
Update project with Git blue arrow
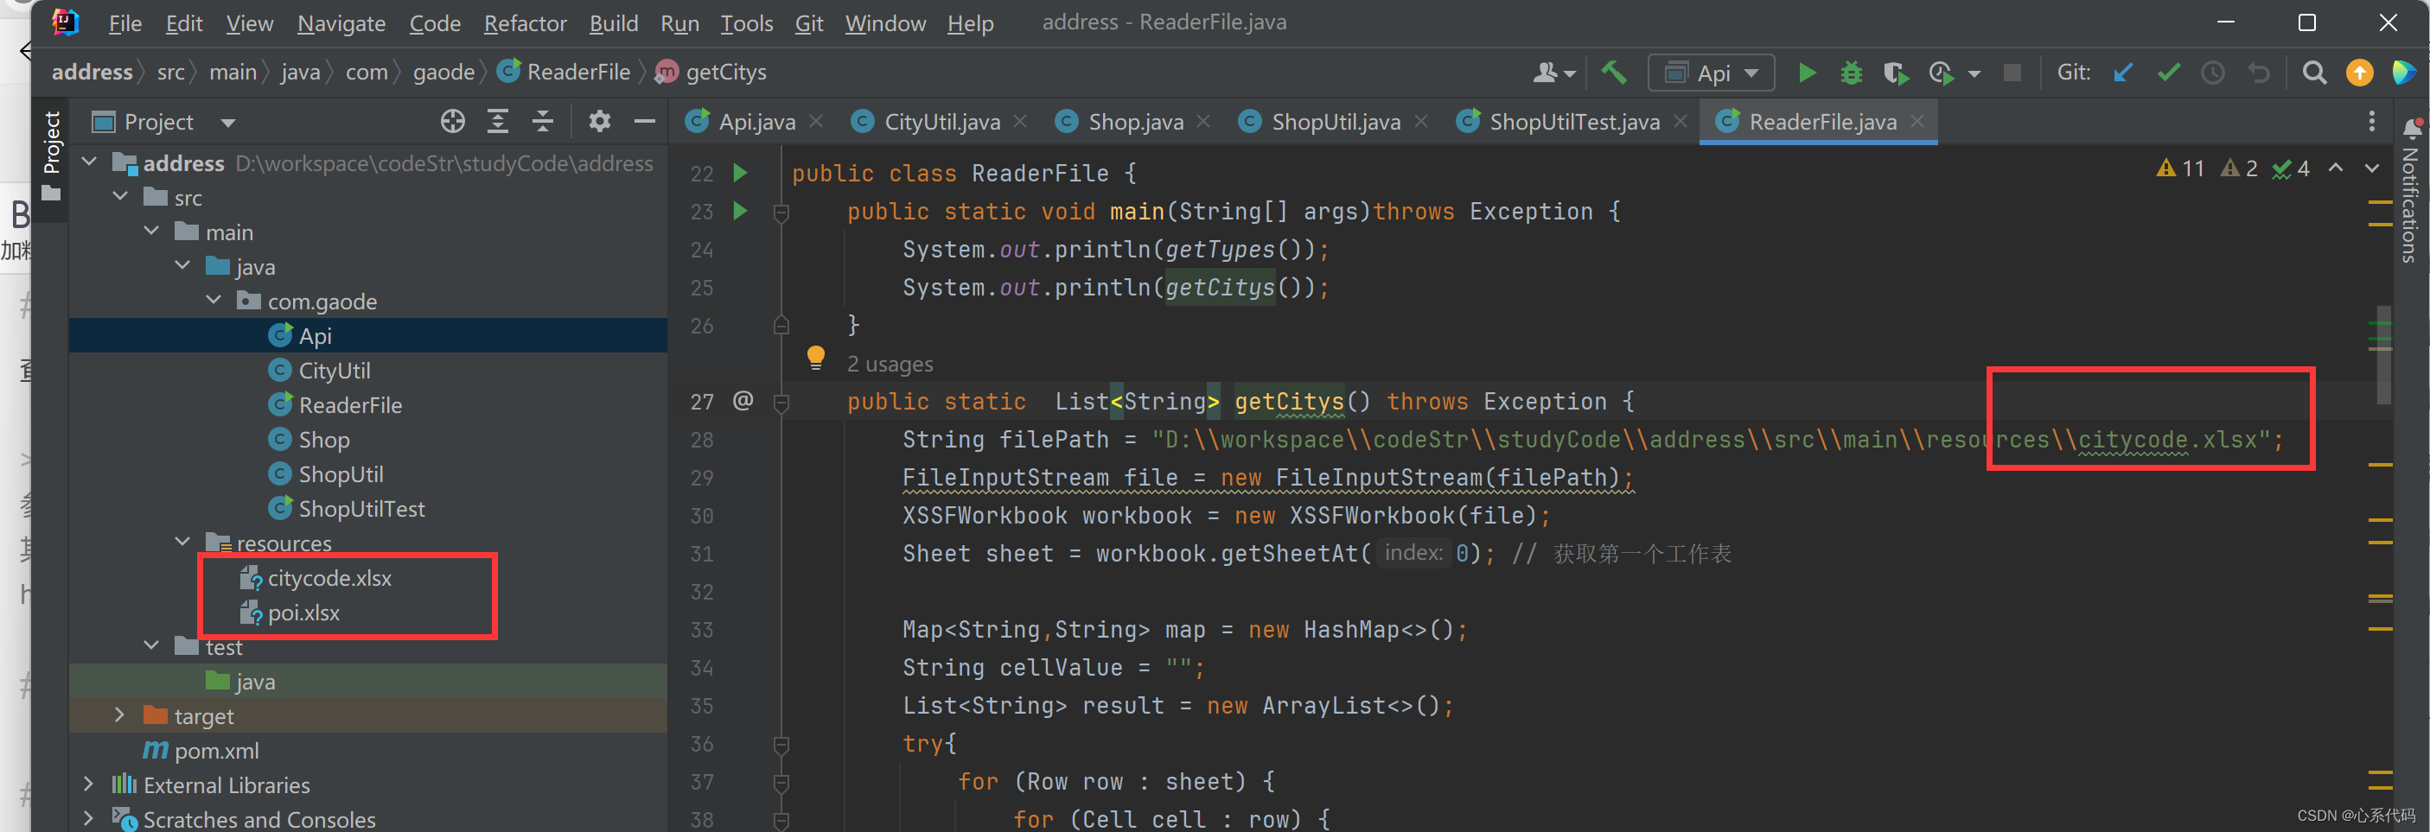2122,73
